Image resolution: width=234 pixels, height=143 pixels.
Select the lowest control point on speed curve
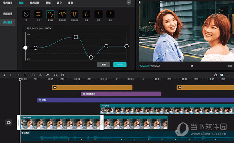91,57
